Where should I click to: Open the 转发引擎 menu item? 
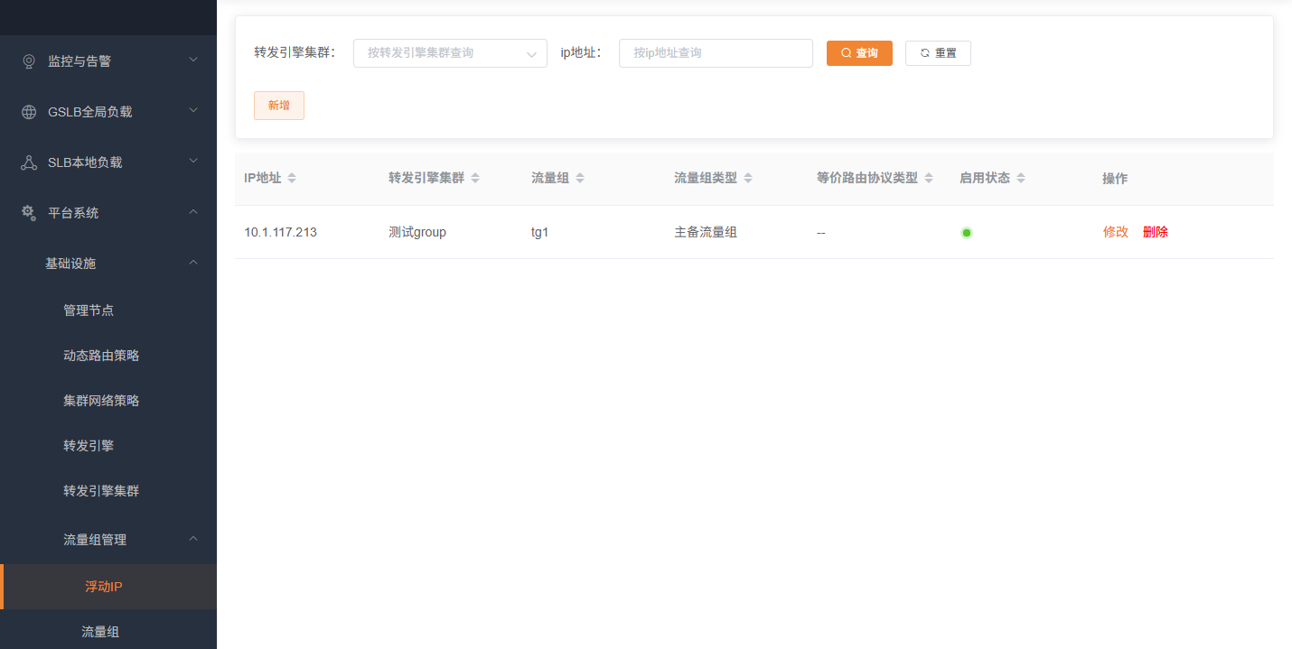click(x=89, y=446)
